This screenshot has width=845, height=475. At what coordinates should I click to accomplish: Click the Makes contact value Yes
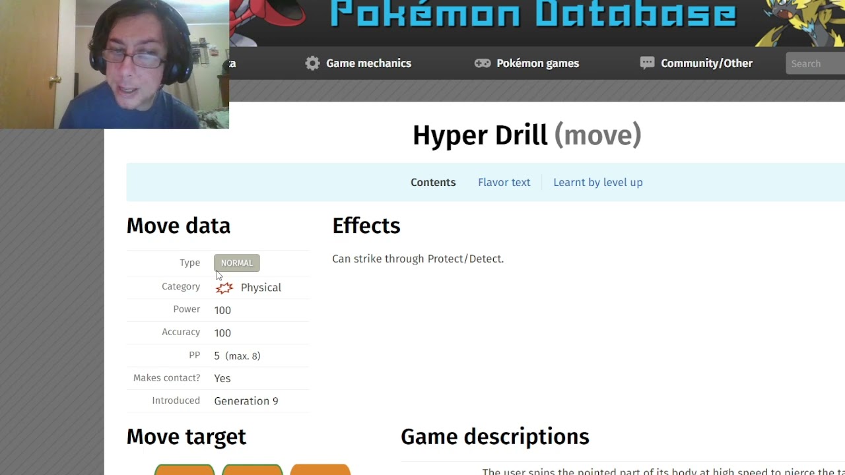[222, 378]
